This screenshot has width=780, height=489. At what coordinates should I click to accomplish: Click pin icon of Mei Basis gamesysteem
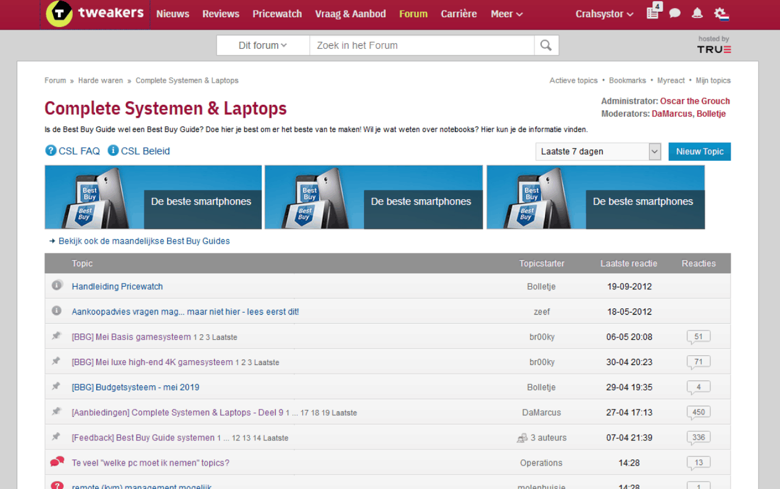point(56,336)
